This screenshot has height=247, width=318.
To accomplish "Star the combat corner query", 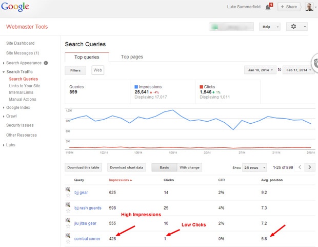I will tap(68, 241).
